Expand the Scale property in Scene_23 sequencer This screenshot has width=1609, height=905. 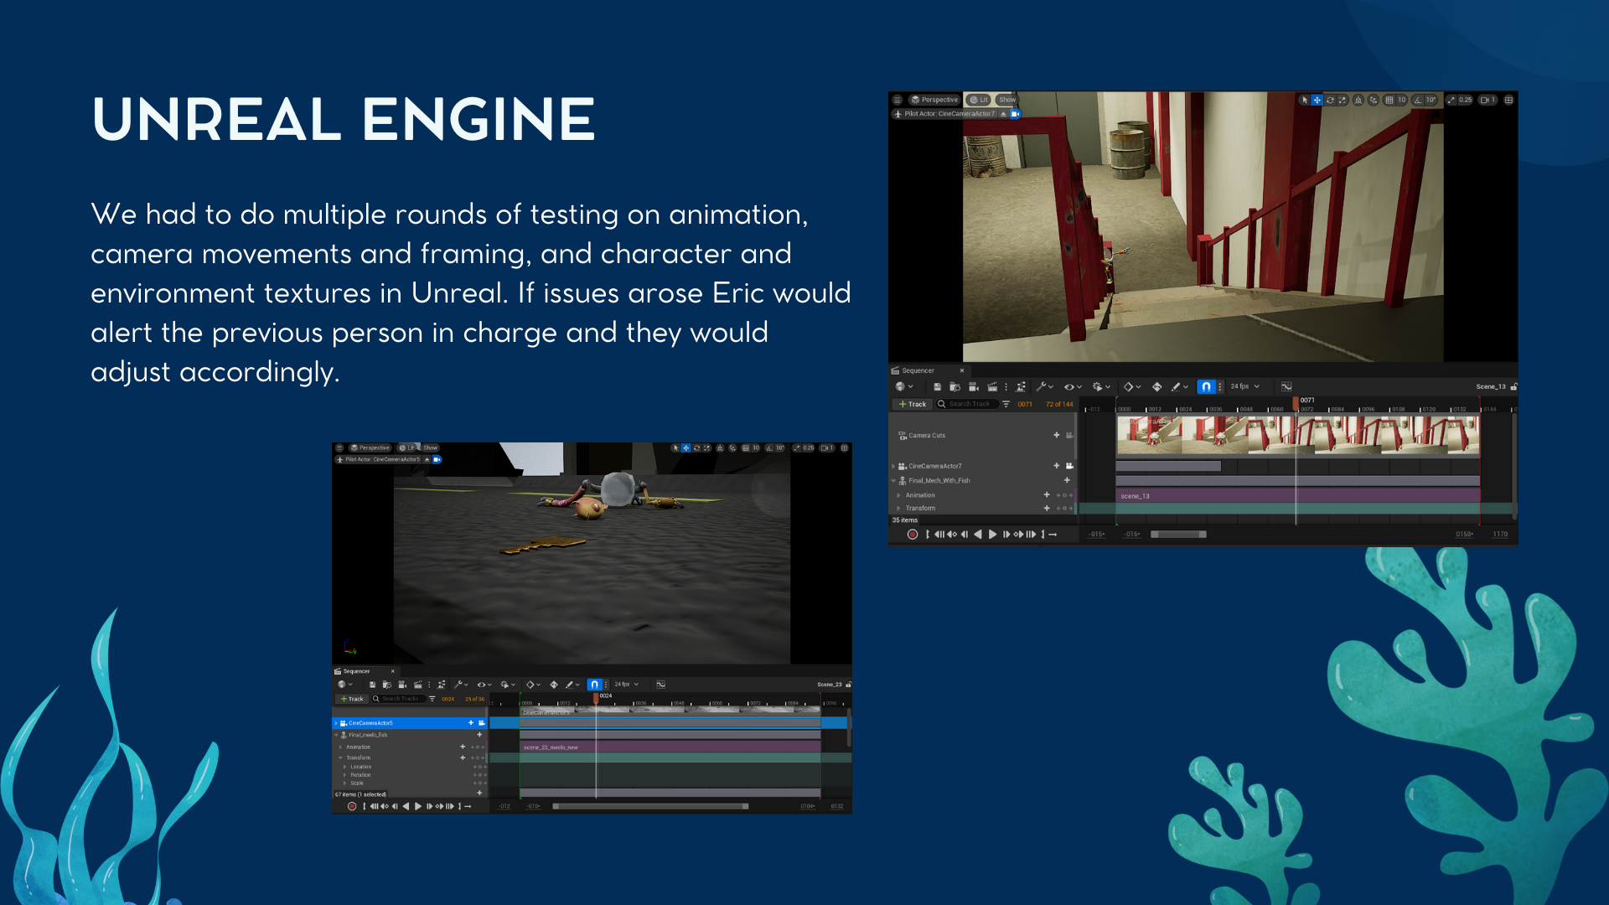click(344, 783)
